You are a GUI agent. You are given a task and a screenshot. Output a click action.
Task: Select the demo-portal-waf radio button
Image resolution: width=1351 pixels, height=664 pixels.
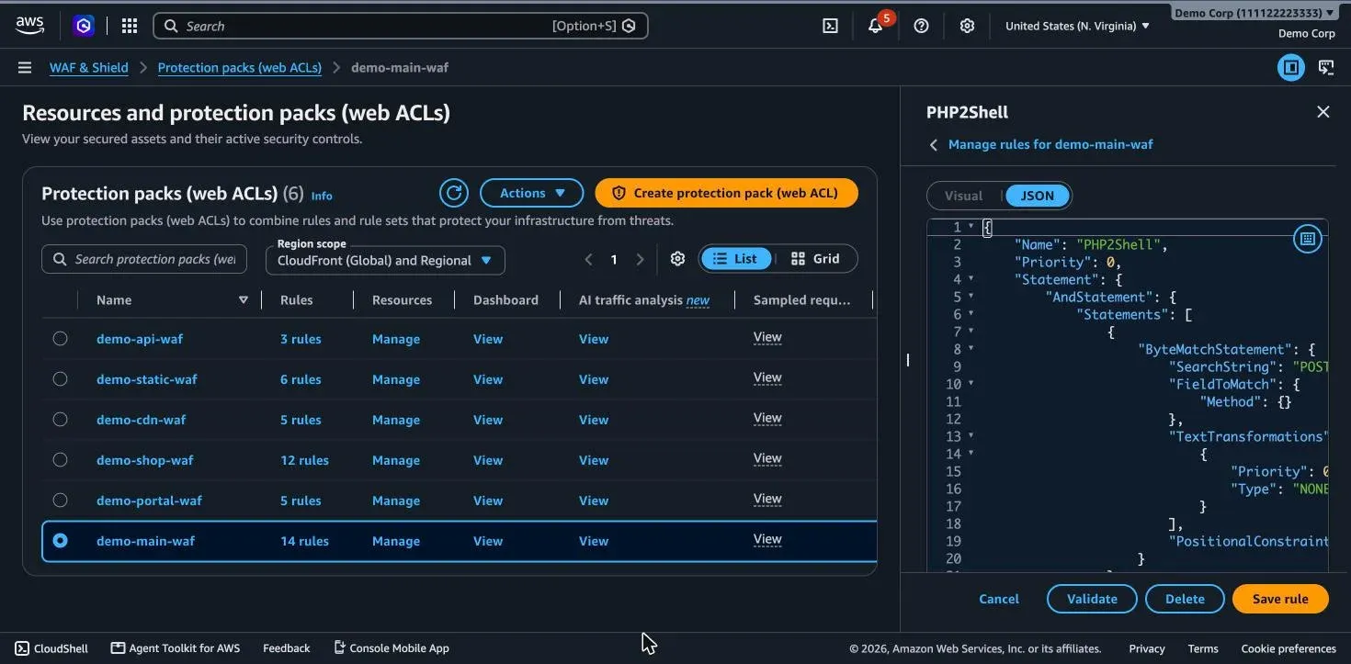point(60,500)
